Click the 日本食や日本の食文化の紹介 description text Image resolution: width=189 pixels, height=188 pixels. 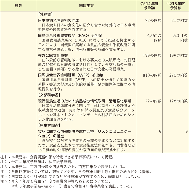tap(86, 27)
